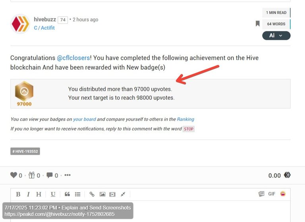This screenshot has height=222, width=305.
Task: Open the three-dots more options menu
Action: point(68,175)
